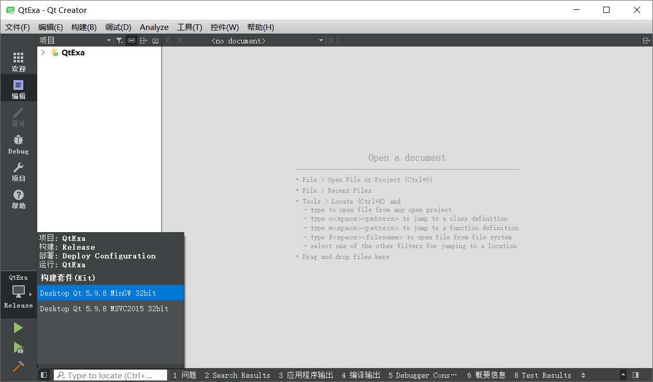Open the 编辑(E) menu
The width and height of the screenshot is (653, 382).
pyautogui.click(x=51, y=27)
